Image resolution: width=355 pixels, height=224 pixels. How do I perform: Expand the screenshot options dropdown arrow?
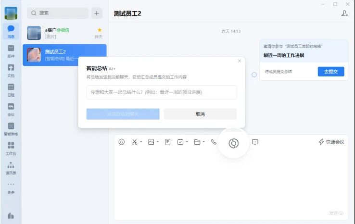point(141,142)
